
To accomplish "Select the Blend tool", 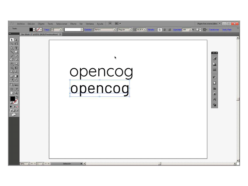I will coord(16,80).
